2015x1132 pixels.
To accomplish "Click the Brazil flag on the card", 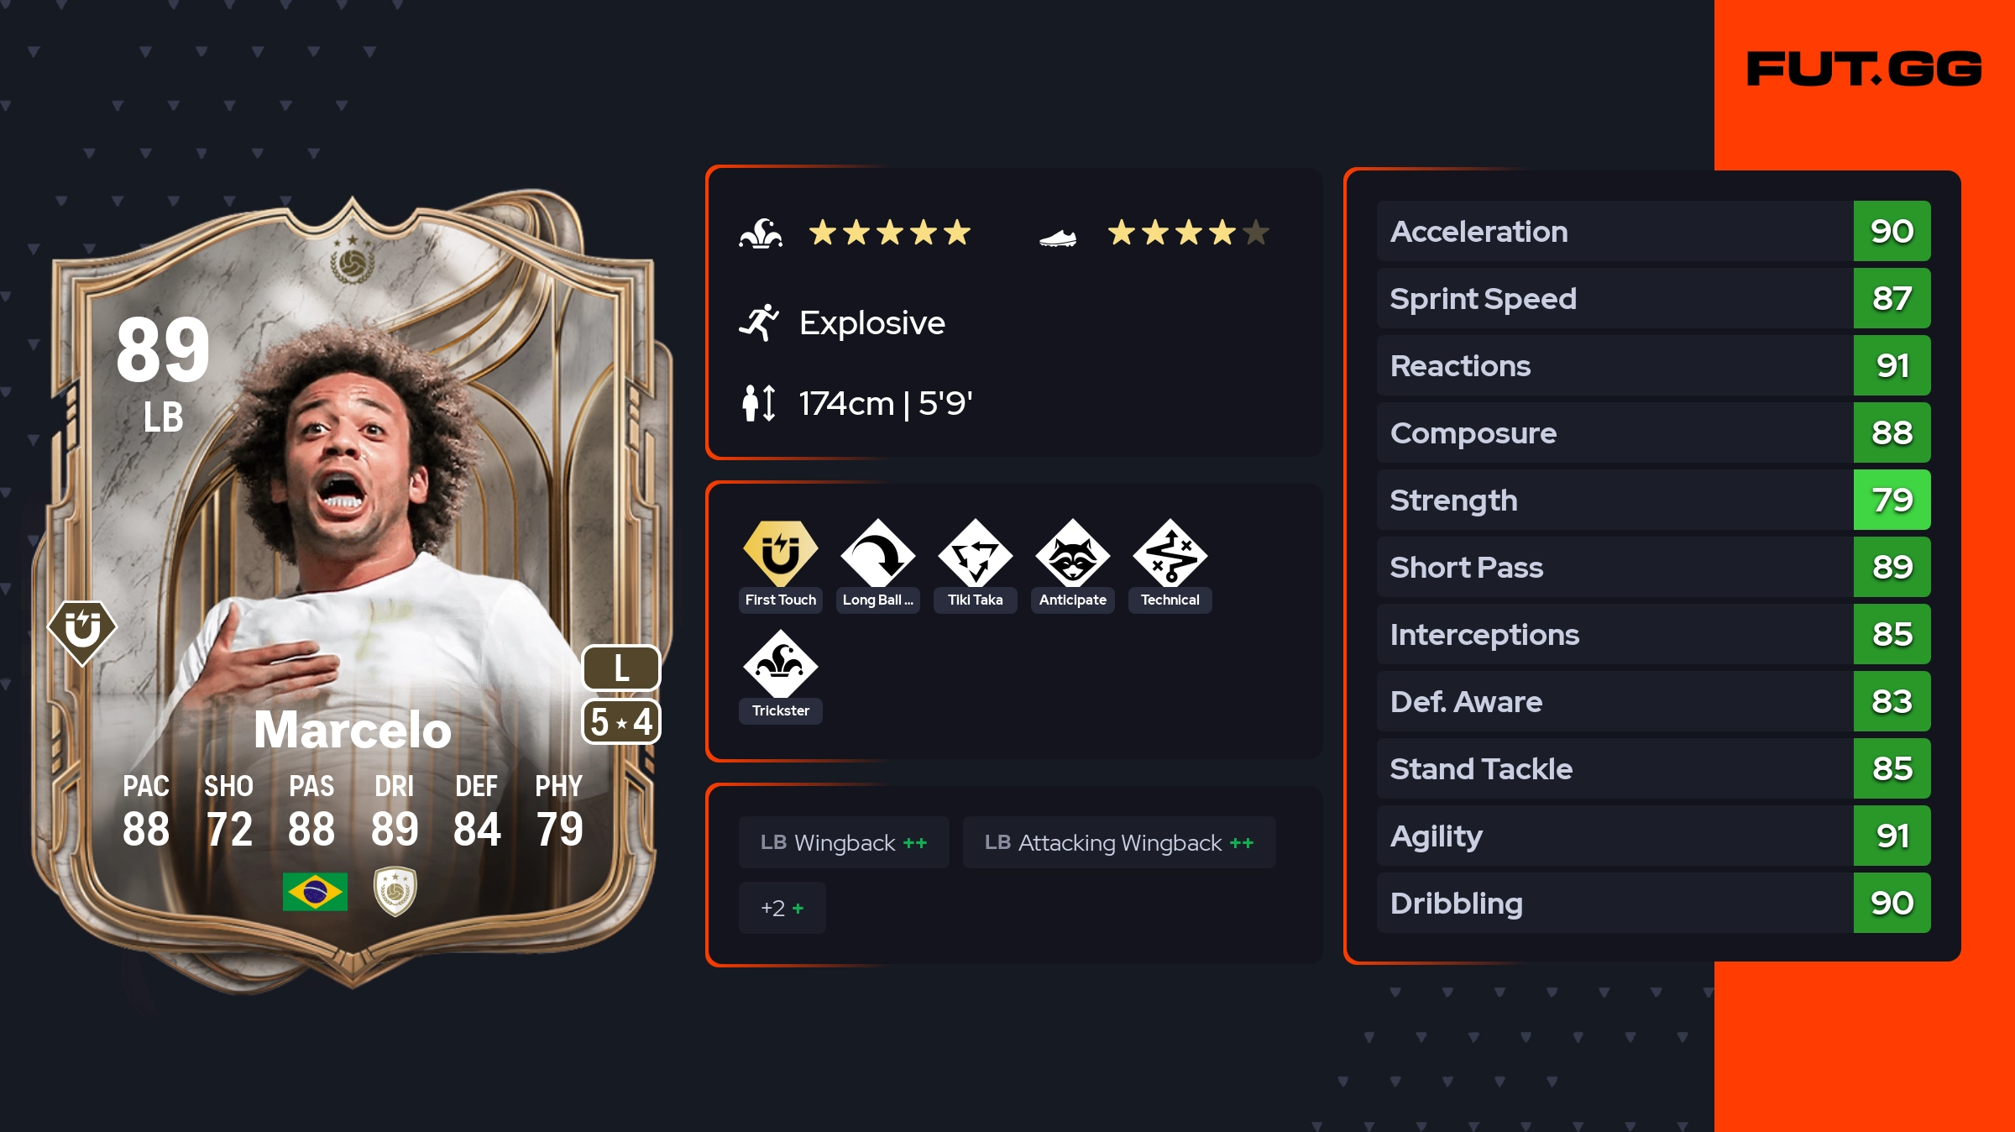I will pos(315,892).
